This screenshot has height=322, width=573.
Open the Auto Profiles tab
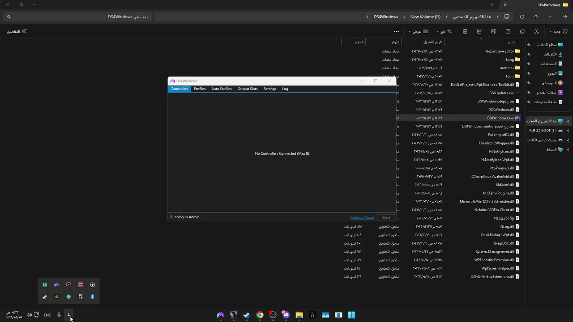pos(222,89)
